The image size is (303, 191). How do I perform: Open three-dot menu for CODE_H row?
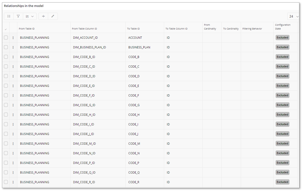point(13,115)
